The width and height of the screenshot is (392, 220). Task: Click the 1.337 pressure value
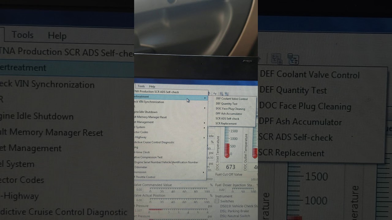(139, 211)
